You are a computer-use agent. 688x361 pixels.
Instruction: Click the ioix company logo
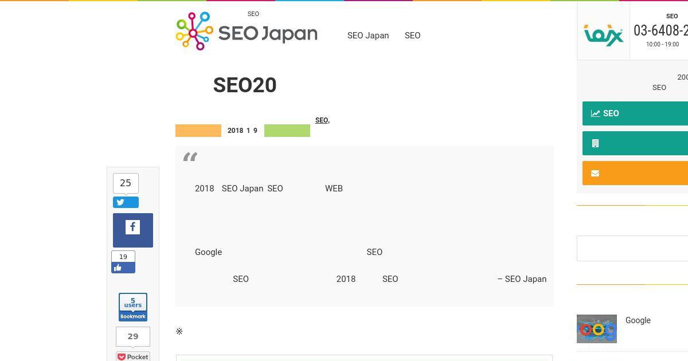[603, 35]
